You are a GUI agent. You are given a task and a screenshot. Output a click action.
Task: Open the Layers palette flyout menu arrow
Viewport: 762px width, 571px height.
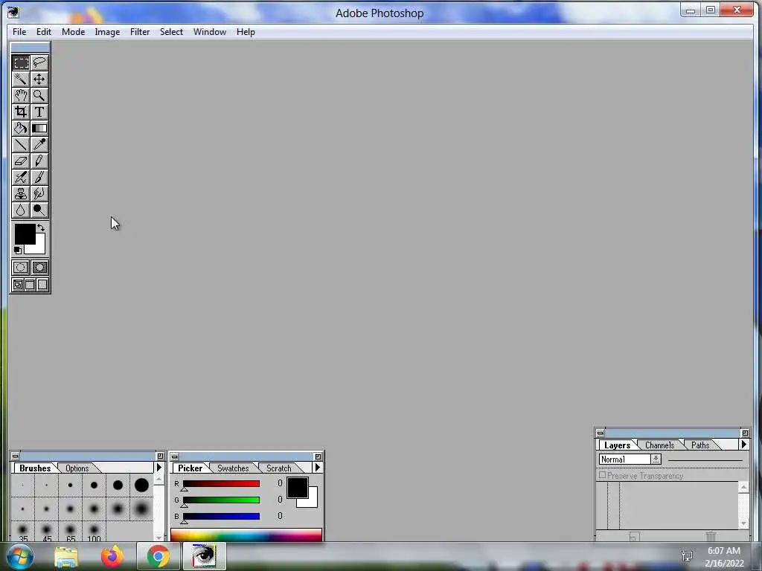click(744, 445)
